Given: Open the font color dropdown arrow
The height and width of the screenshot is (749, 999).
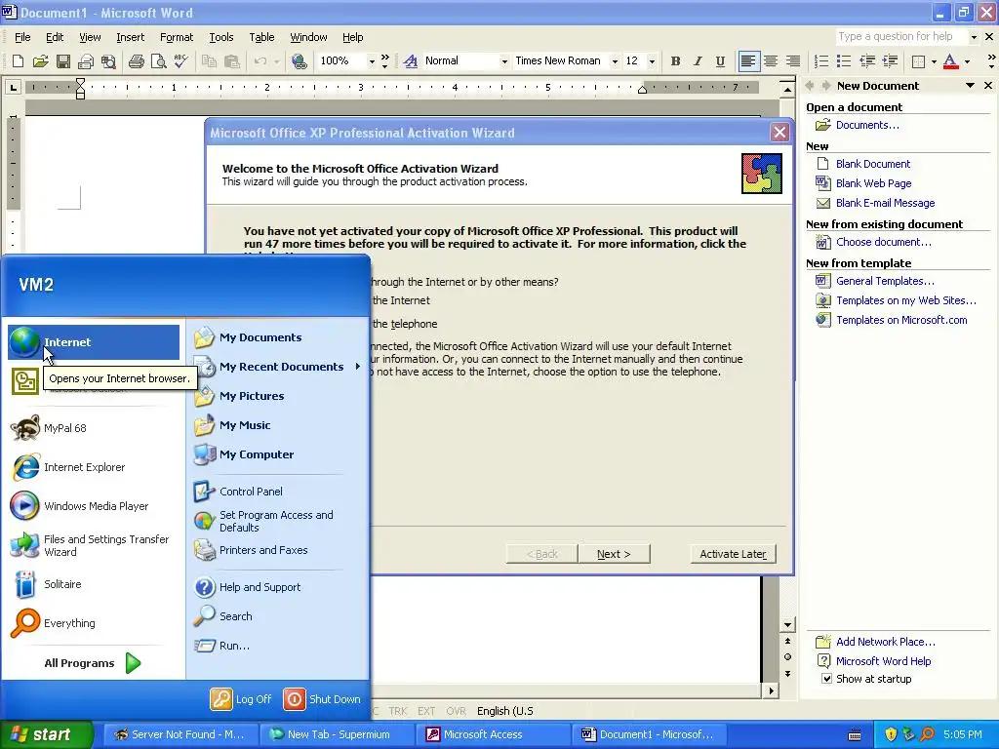Looking at the screenshot, I should point(967,61).
